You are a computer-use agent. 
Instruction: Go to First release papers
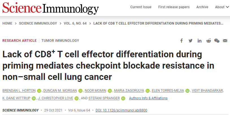pos(174,7)
